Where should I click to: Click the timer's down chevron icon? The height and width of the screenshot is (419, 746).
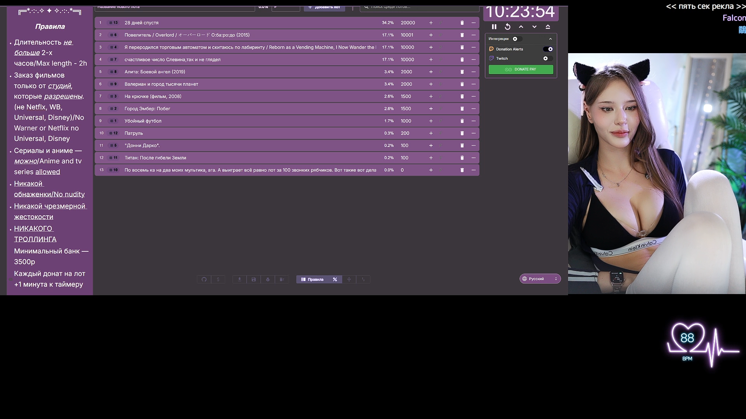(x=534, y=27)
